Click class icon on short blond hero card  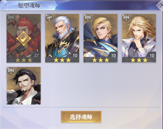(88, 18)
